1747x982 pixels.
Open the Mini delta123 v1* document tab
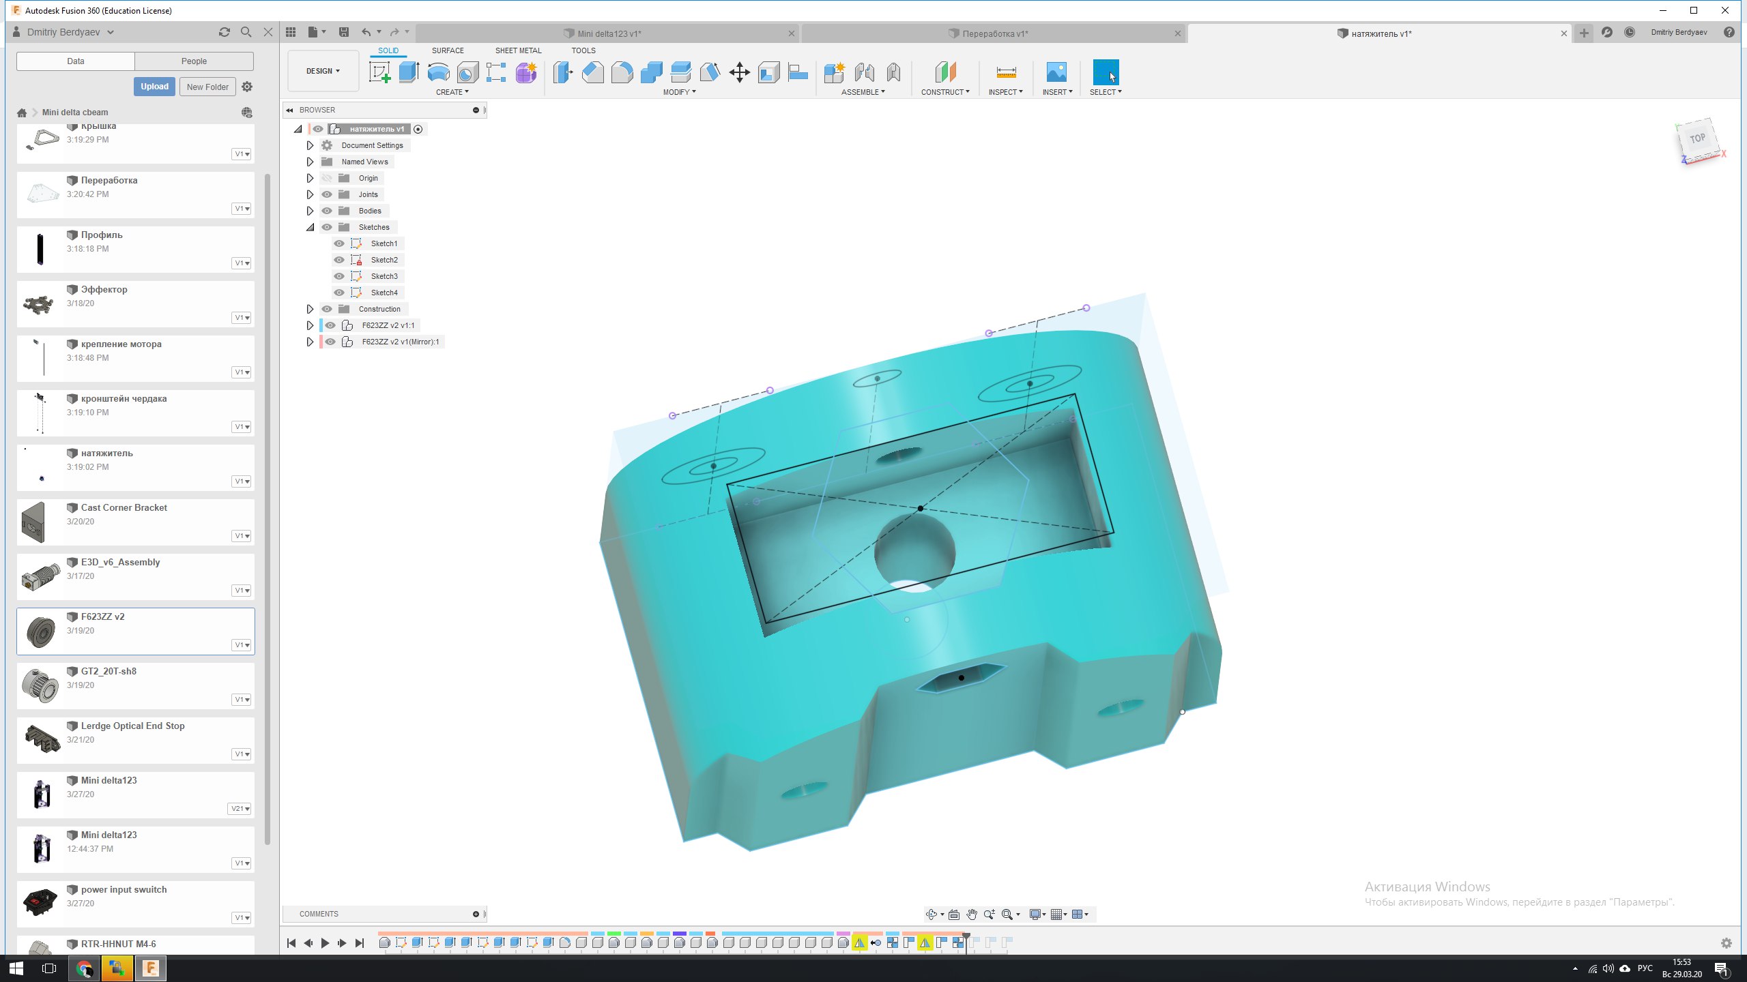point(607,33)
